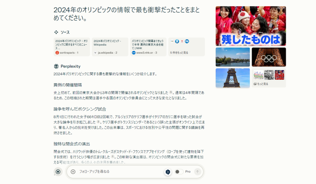Click the Pro label next to the toggle
The height and width of the screenshot is (184, 316).
[188, 172]
